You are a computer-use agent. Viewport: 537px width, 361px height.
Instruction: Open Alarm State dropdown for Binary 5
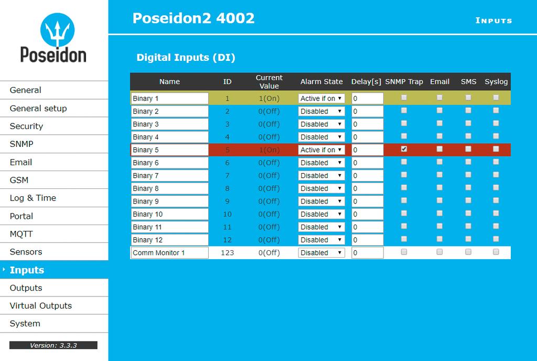pyautogui.click(x=321, y=150)
